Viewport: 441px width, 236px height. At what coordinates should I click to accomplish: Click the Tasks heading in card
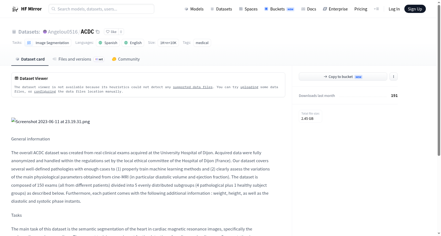pyautogui.click(x=17, y=215)
